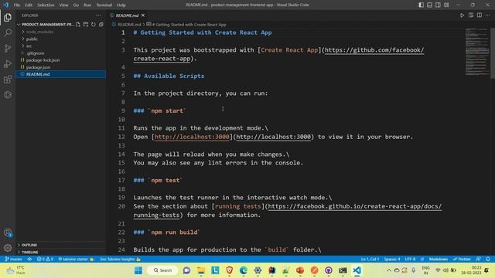The width and height of the screenshot is (495, 278).
Task: Change end of line sequence LF
Action: pos(422,259)
